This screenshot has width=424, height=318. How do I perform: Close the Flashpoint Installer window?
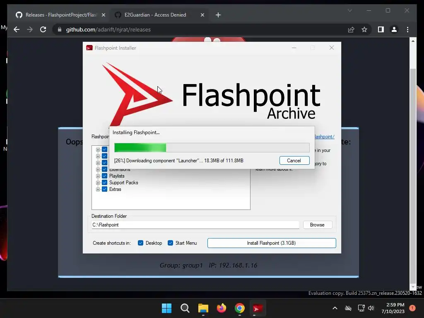332,48
